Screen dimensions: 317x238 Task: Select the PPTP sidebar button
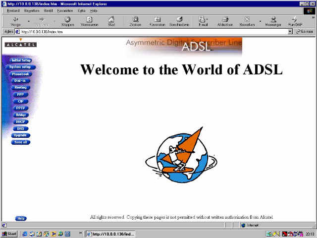pos(20,108)
